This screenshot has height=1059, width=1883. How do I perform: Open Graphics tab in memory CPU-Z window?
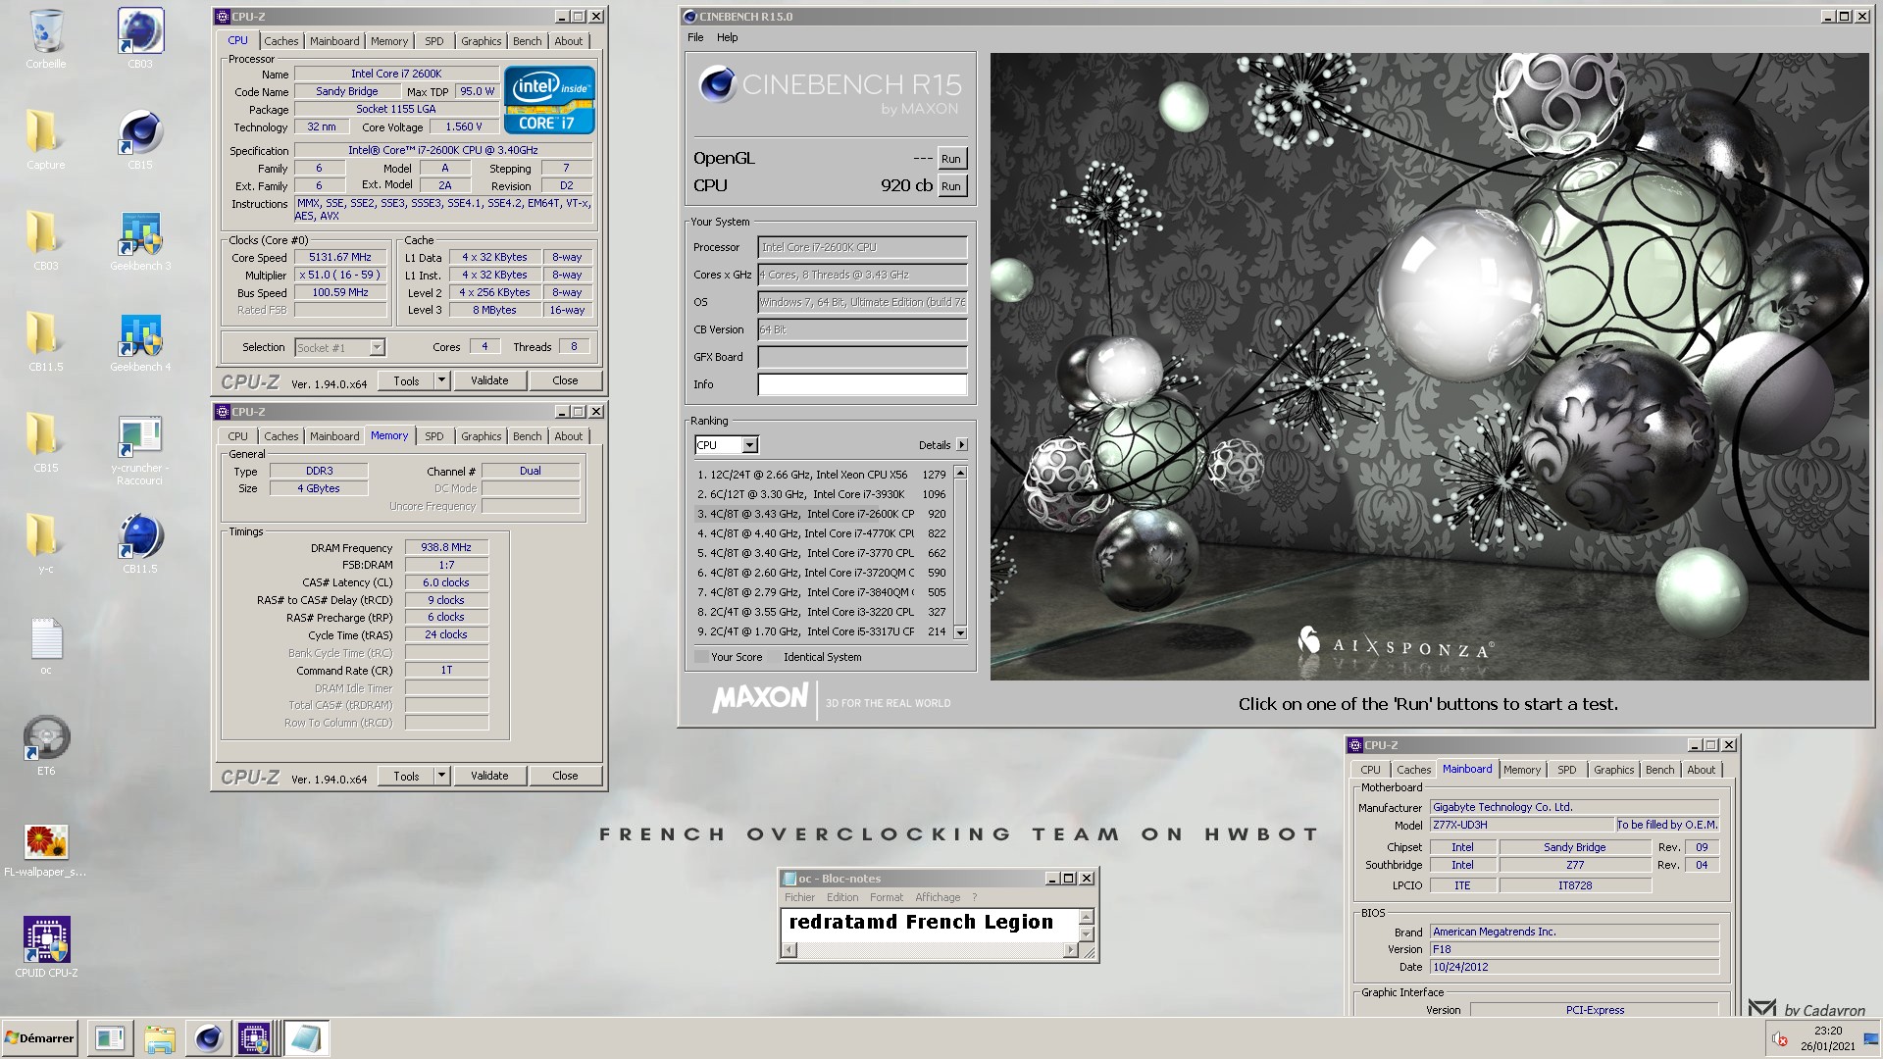pyautogui.click(x=481, y=436)
